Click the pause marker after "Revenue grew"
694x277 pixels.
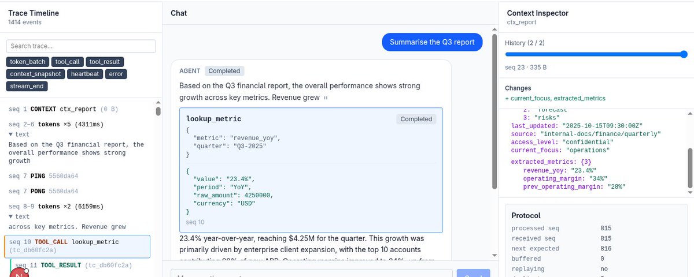pyautogui.click(x=326, y=98)
